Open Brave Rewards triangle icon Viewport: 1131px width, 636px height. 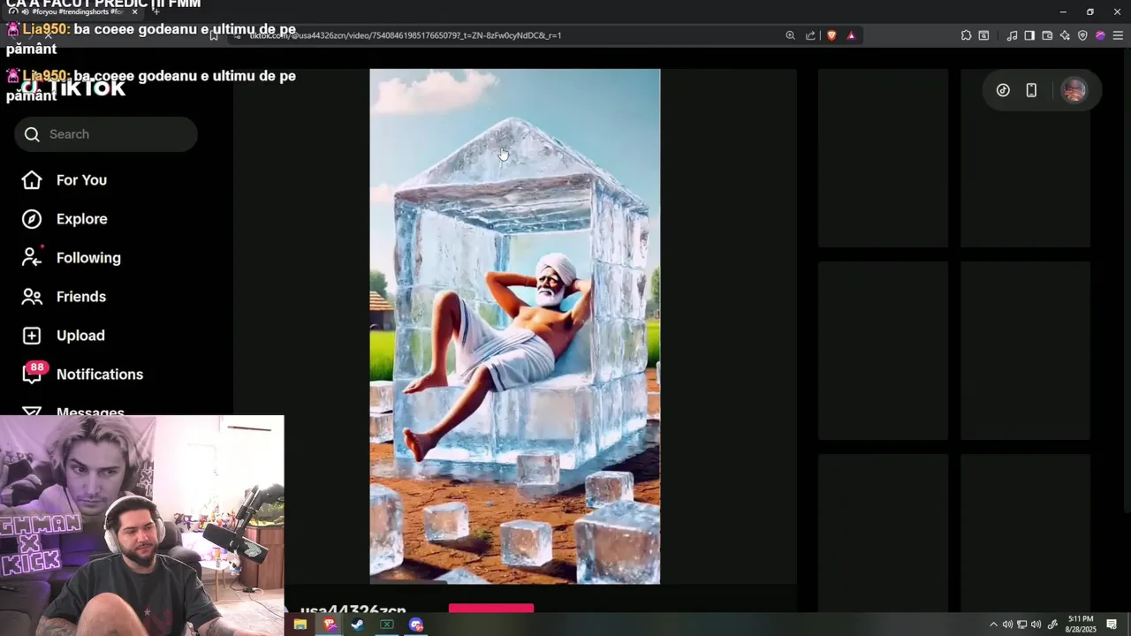point(851,35)
